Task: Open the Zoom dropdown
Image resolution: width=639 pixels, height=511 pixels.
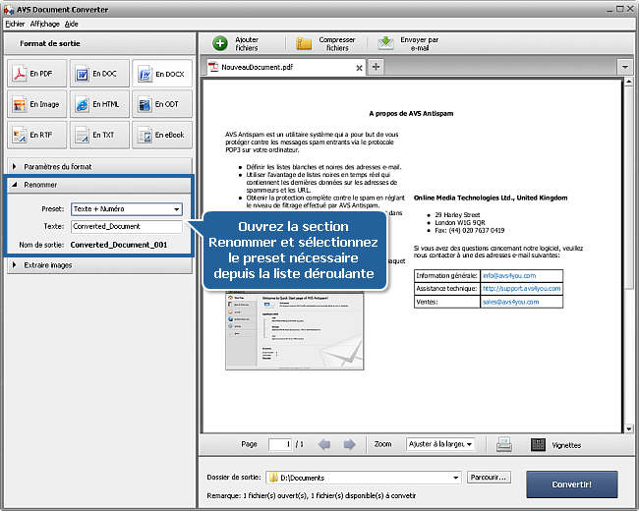Action: (440, 444)
